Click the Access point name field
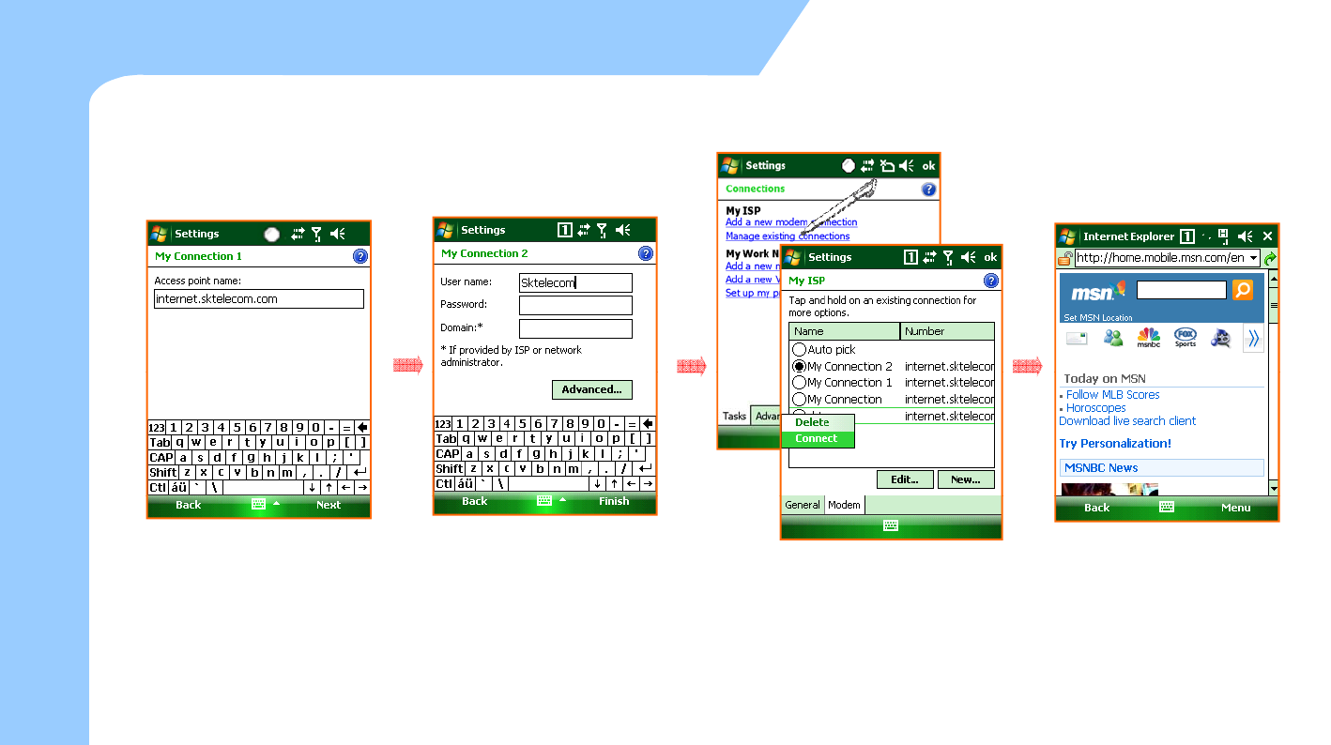Image resolution: width=1331 pixels, height=745 pixels. point(259,299)
